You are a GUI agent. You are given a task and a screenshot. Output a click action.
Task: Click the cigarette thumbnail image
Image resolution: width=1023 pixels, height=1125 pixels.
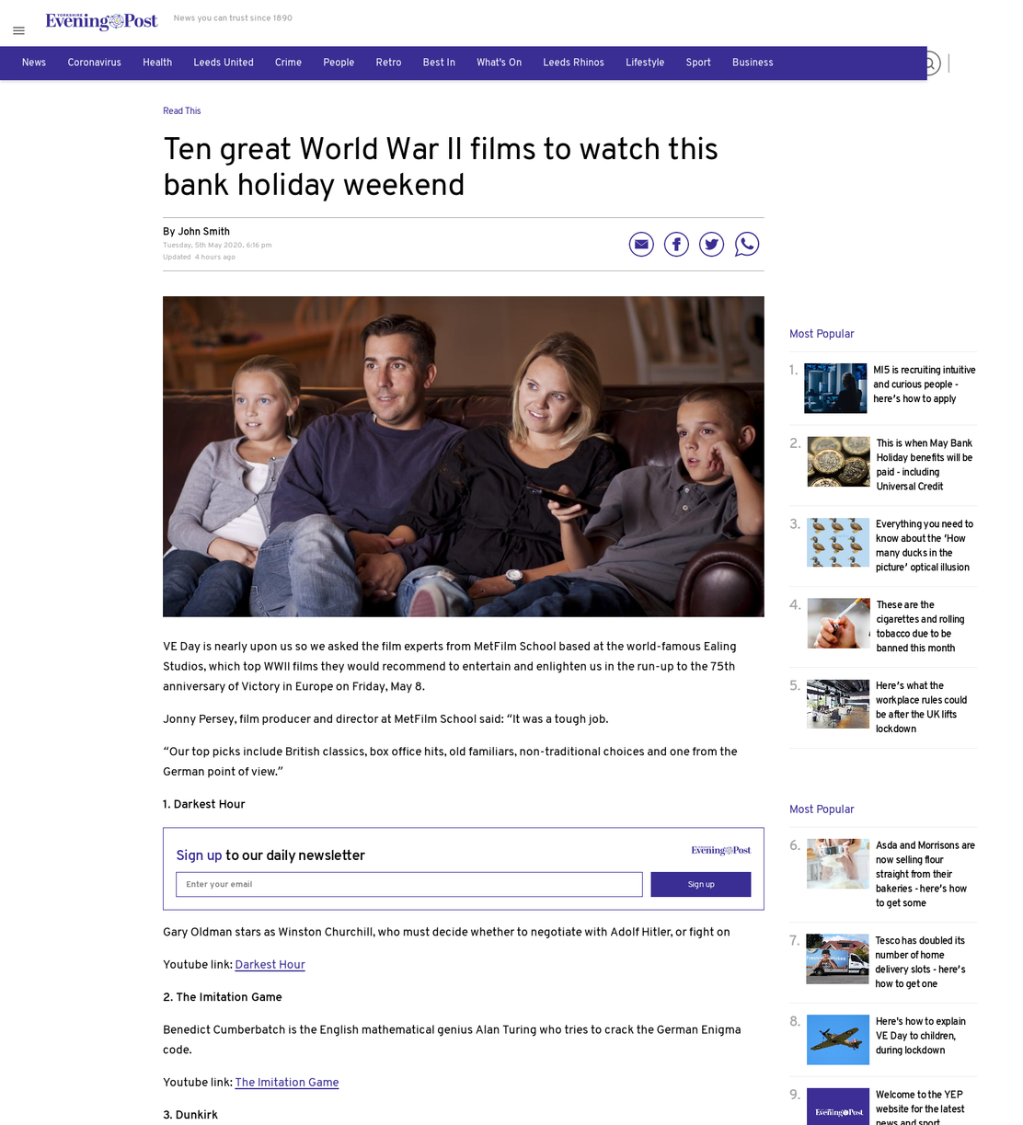(838, 624)
